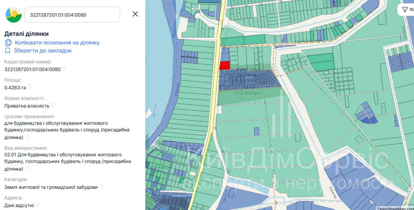Focus the cadastral number search field

pos(72,15)
